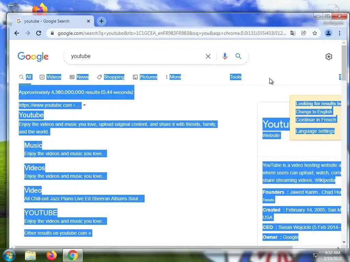Screen dimensions: 350x262
Task: Reload the page with the refresh icon
Action: pyautogui.click(x=39, y=33)
